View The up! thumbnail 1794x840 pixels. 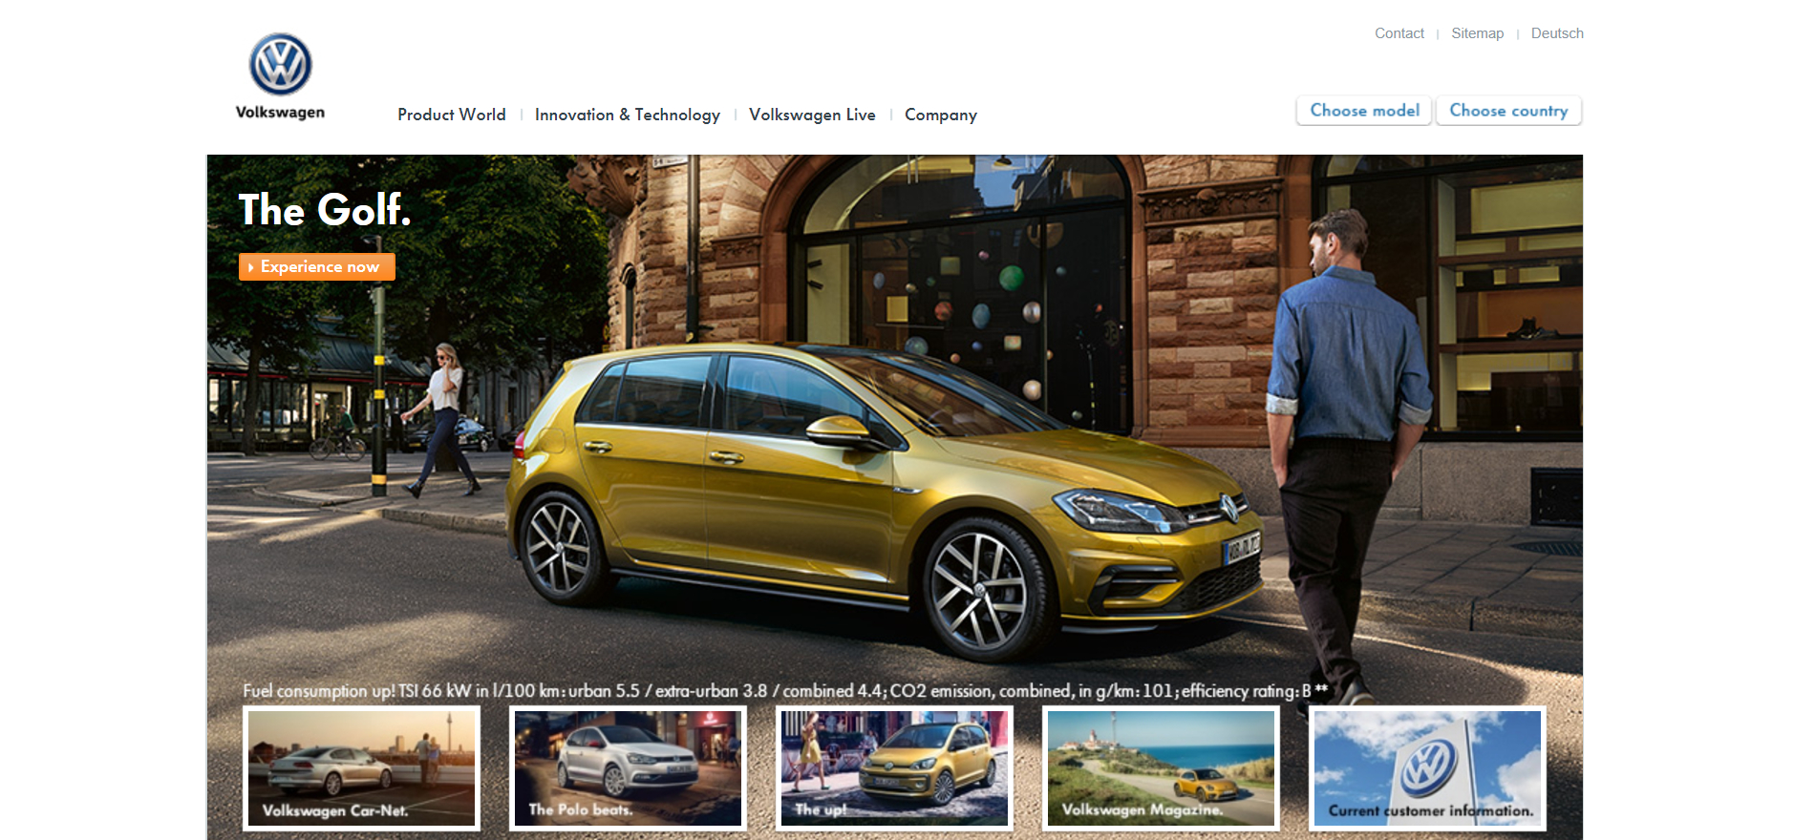click(x=894, y=768)
